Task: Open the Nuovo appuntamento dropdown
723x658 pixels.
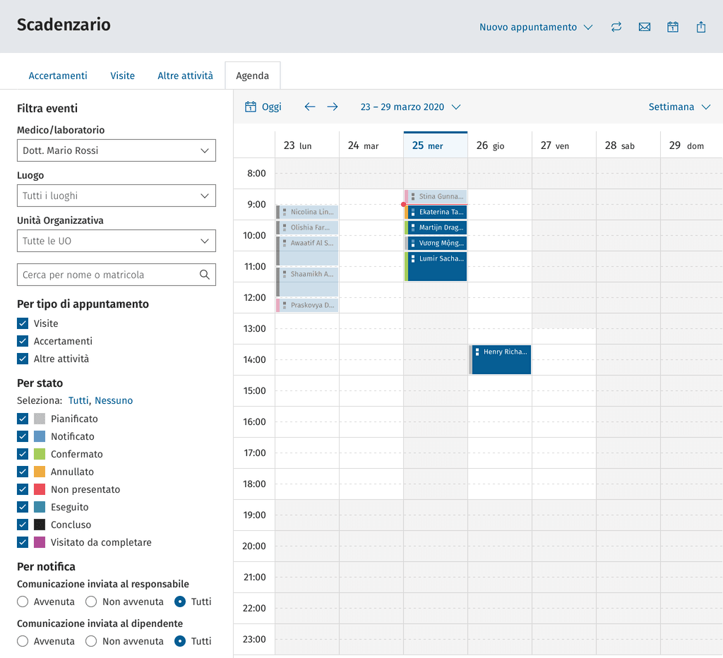Action: 536,28
